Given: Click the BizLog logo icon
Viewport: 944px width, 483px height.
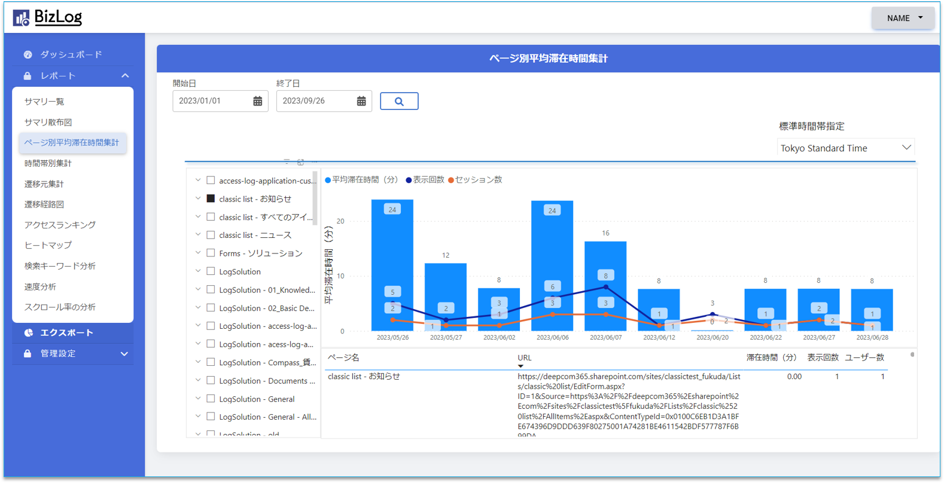Looking at the screenshot, I should point(22,18).
